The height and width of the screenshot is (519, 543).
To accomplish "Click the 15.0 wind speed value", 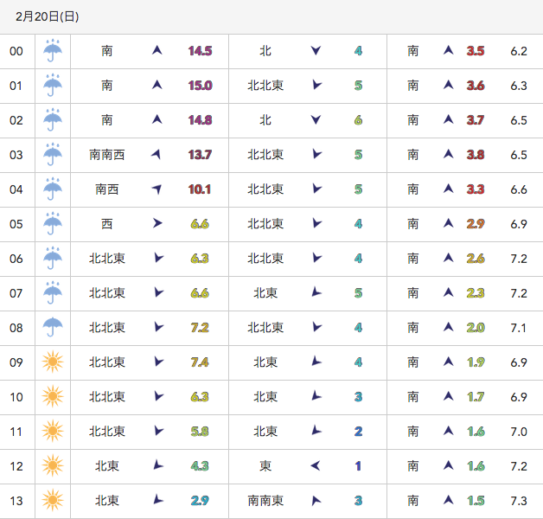I will pos(200,86).
